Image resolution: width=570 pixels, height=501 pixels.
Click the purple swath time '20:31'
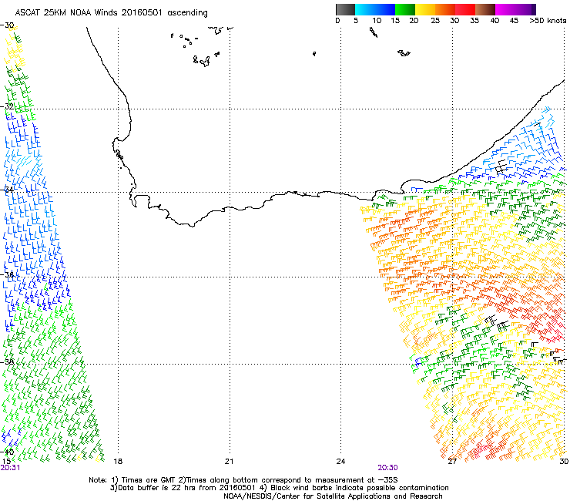pyautogui.click(x=10, y=468)
